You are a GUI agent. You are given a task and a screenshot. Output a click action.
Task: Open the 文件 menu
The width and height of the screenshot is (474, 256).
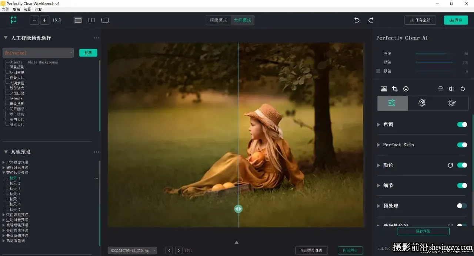point(5,9)
